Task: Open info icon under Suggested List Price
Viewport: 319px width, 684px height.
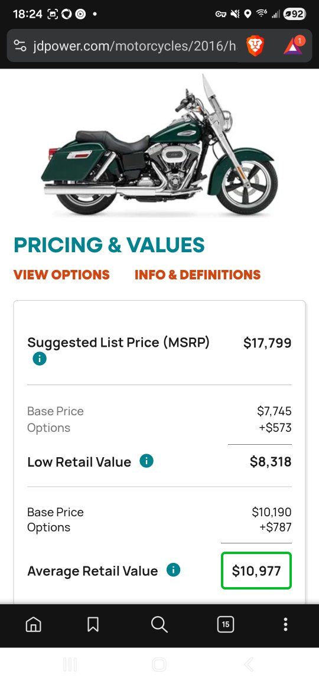Action: (39, 359)
